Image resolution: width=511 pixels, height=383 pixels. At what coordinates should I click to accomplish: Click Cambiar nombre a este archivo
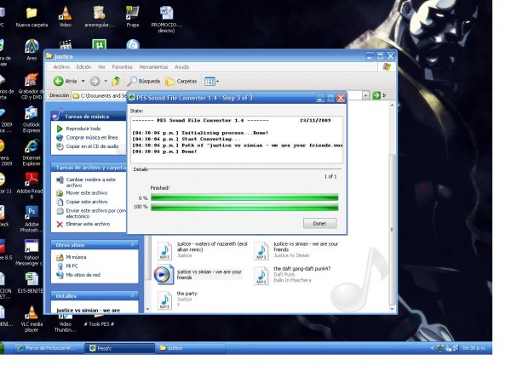(91, 182)
